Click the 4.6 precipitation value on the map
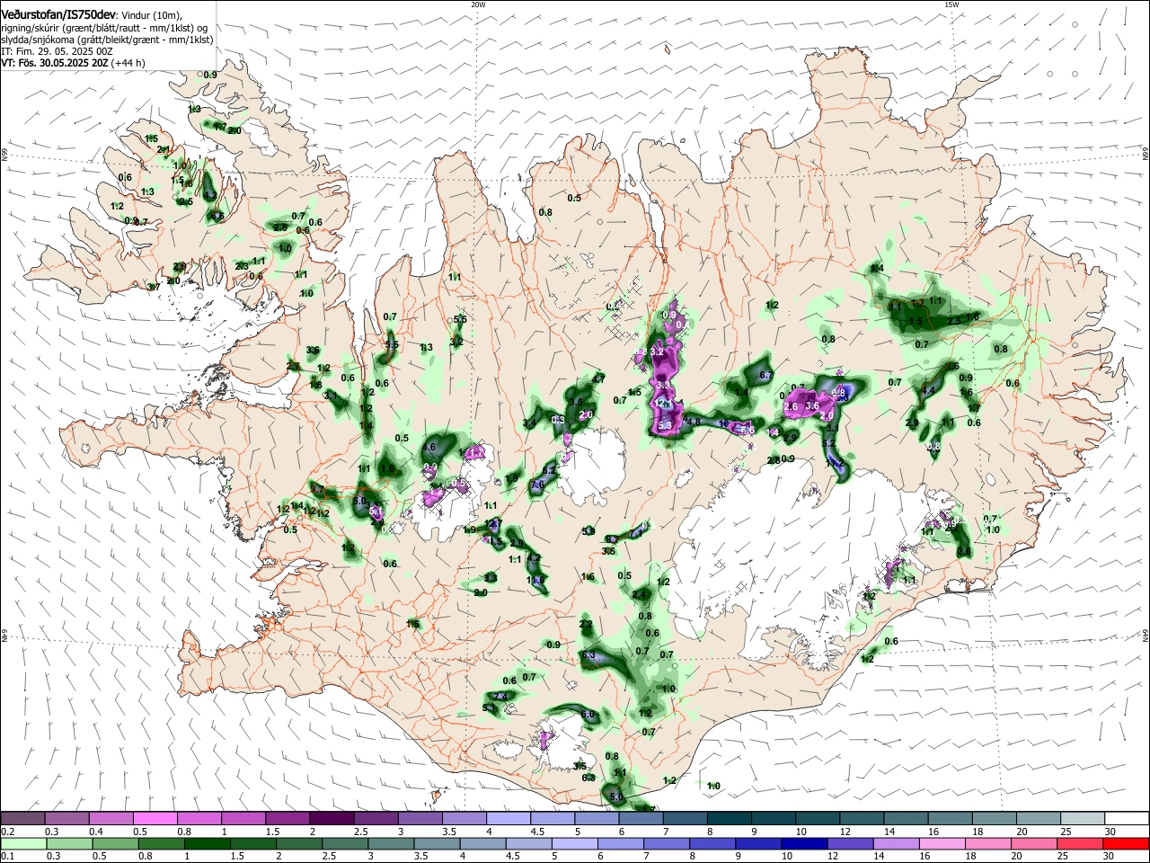Image resolution: width=1150 pixels, height=863 pixels. click(429, 447)
